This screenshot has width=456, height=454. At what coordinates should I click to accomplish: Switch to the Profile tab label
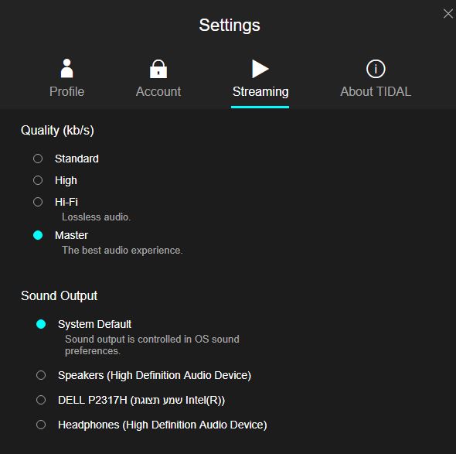click(x=67, y=92)
